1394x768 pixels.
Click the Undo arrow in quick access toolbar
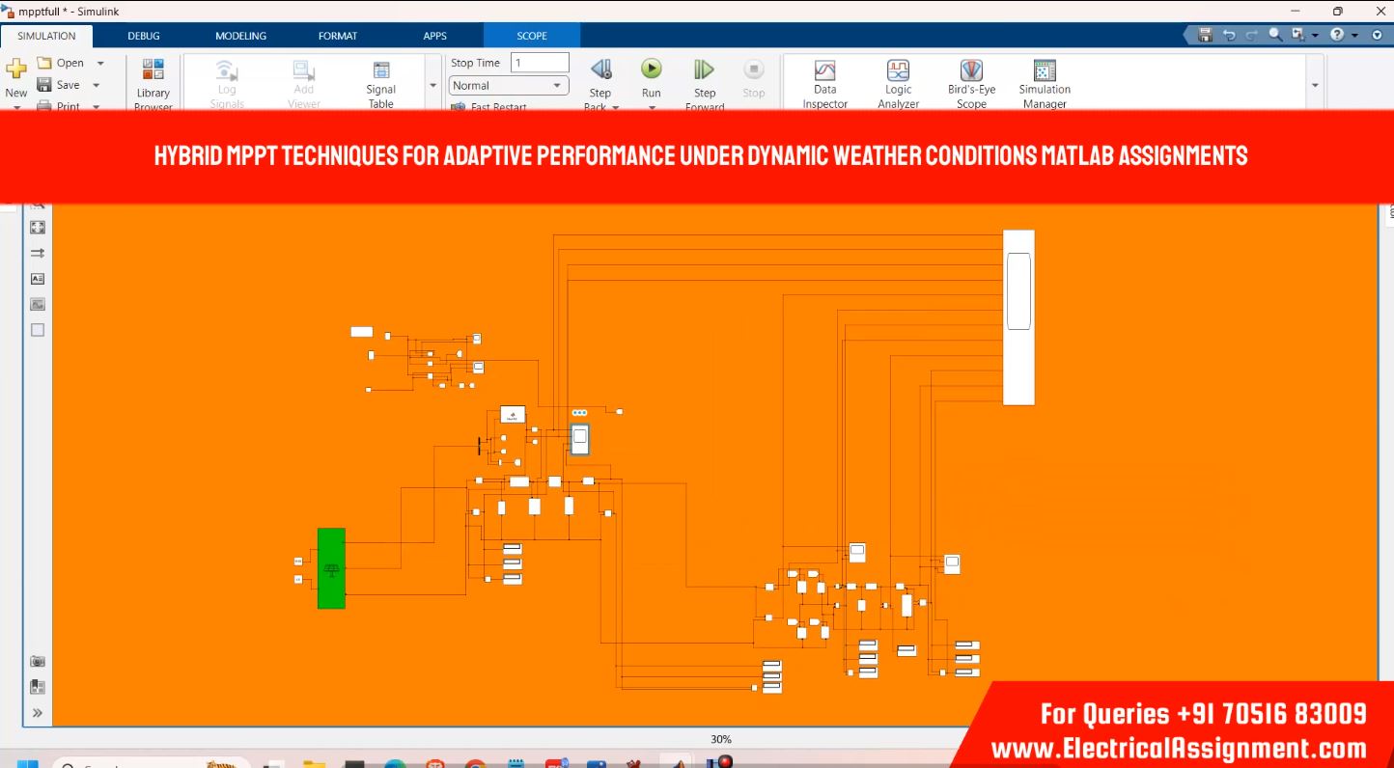tap(1229, 35)
